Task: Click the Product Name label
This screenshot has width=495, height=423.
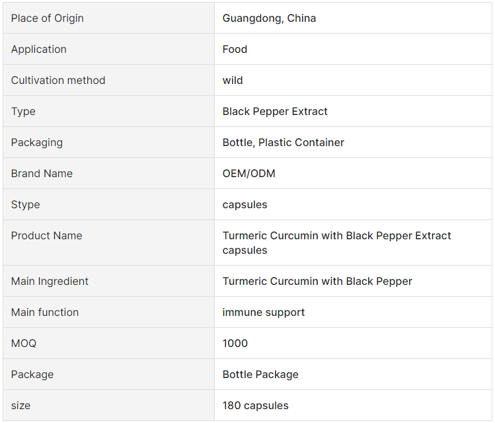Action: pos(46,235)
